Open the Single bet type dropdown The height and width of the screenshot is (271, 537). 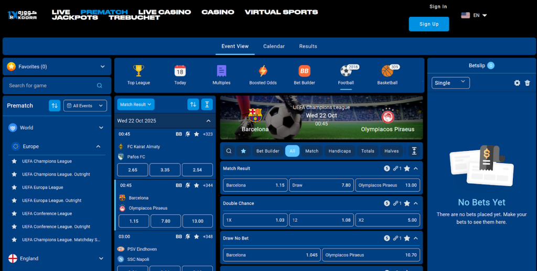(450, 83)
